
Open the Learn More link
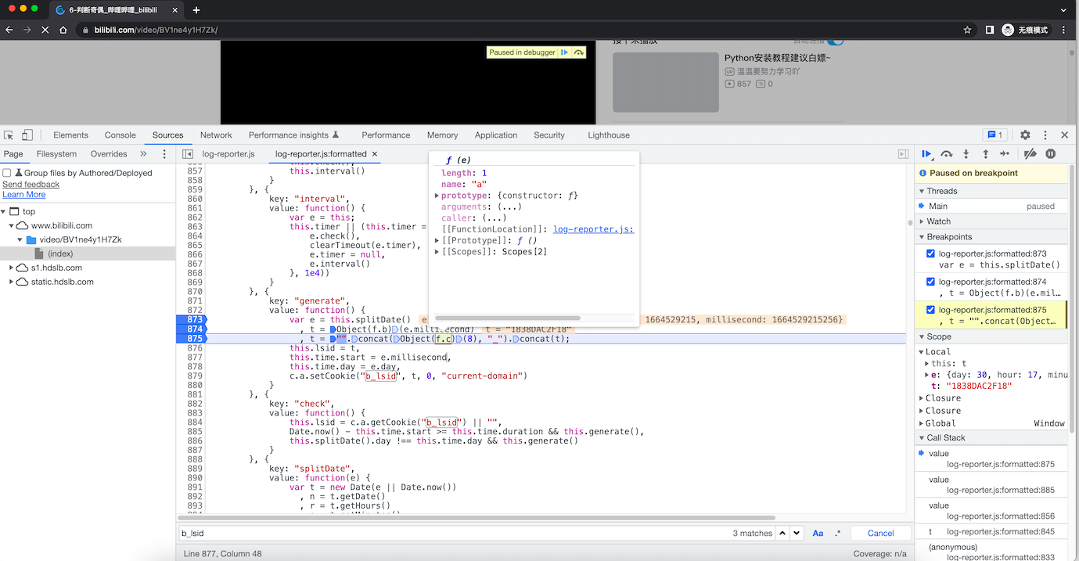(x=23, y=194)
